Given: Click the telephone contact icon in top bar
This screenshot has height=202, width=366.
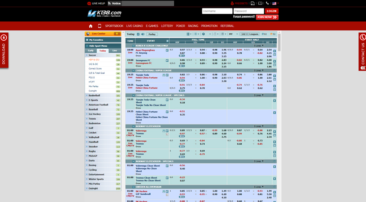Looking at the screenshot, I should [x=267, y=3].
